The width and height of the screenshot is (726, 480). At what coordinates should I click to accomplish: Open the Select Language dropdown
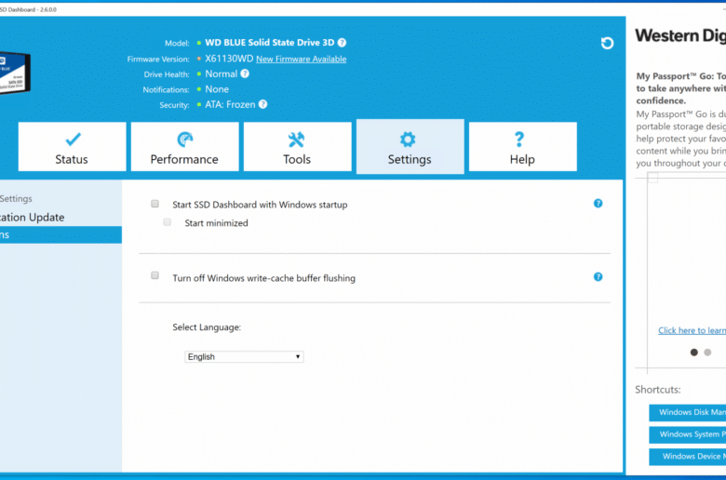click(244, 357)
